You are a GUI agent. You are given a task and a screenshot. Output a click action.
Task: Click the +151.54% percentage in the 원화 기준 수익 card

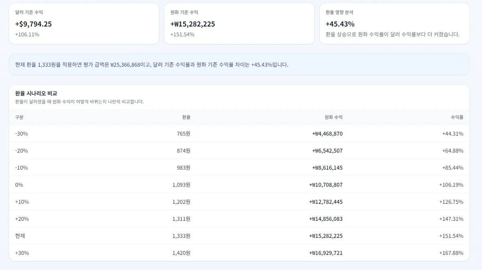[182, 35]
